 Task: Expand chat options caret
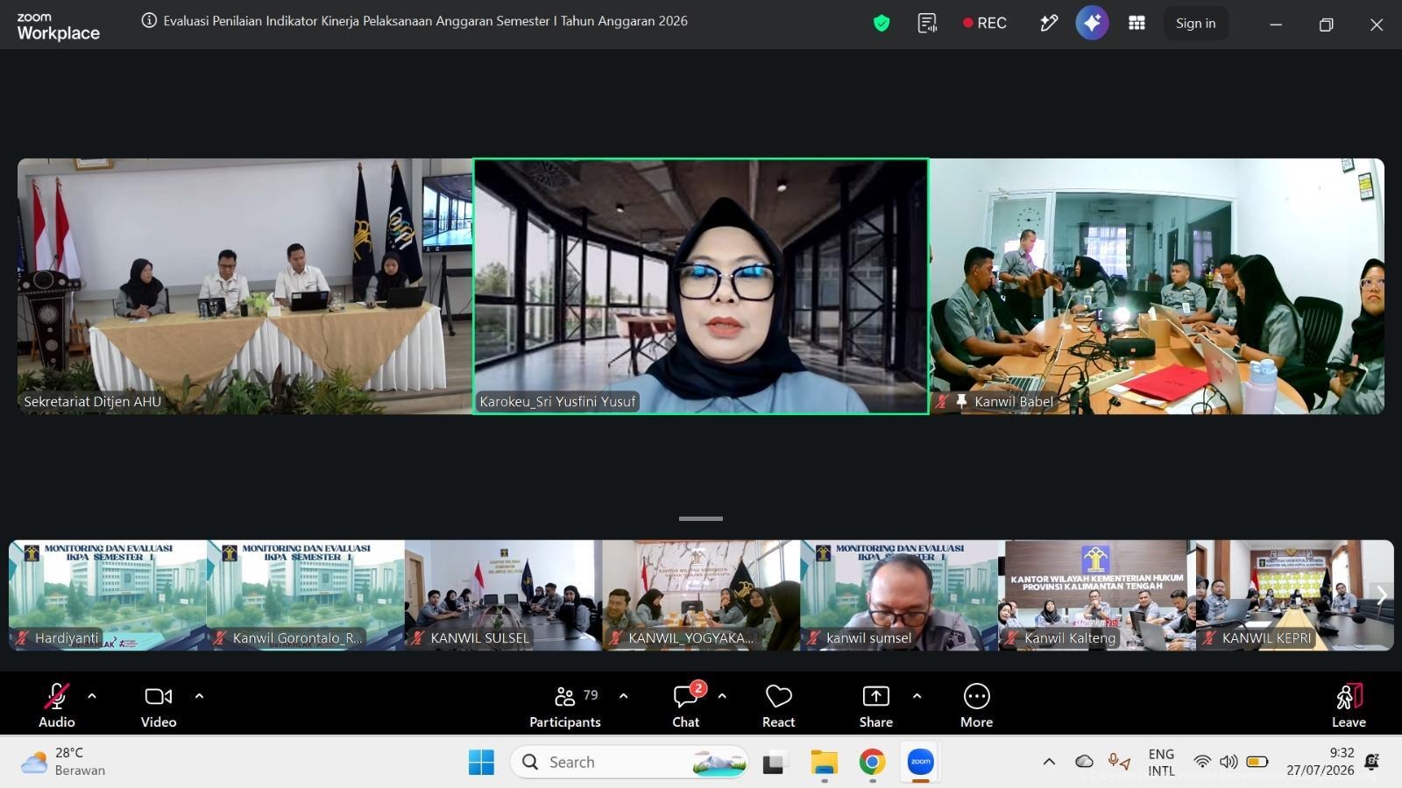pyautogui.click(x=722, y=696)
